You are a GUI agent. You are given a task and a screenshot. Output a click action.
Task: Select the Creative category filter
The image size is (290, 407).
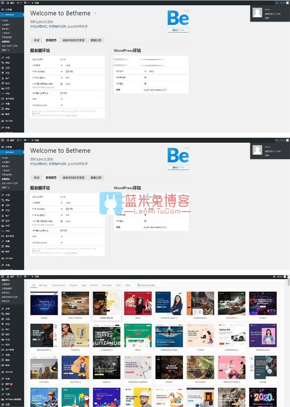pyautogui.click(x=73, y=285)
